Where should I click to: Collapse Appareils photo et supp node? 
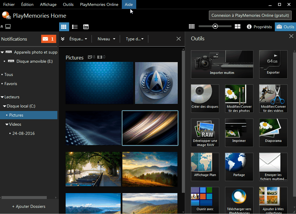[2, 52]
